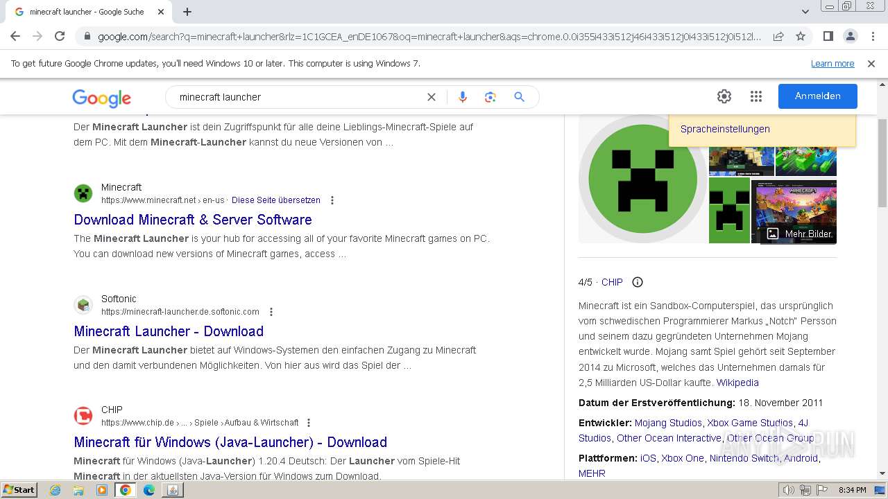Open Other Ocean Interactive link
The width and height of the screenshot is (888, 499).
[669, 438]
